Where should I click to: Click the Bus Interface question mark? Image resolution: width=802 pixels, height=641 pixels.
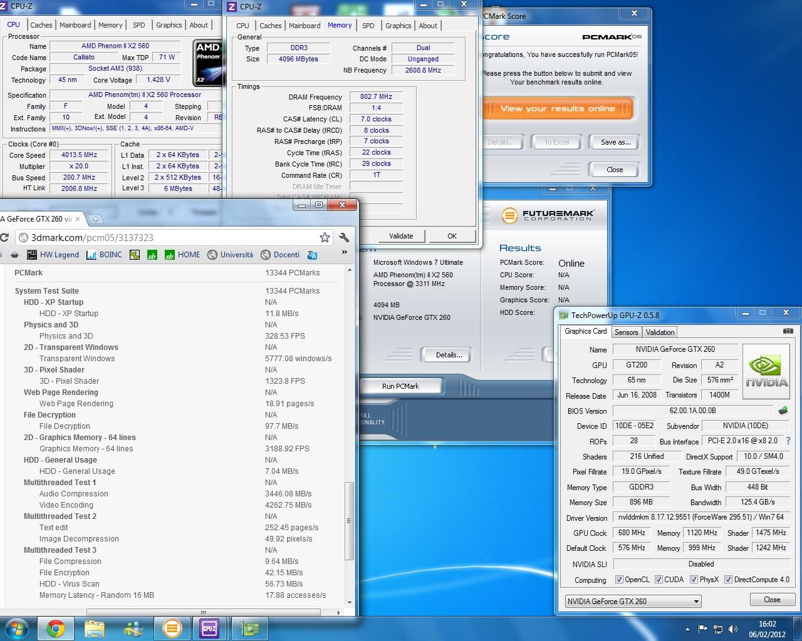(788, 441)
